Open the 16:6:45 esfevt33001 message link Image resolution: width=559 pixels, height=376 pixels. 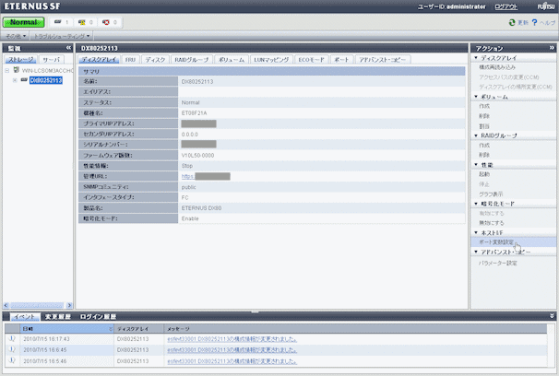pyautogui.click(x=232, y=350)
